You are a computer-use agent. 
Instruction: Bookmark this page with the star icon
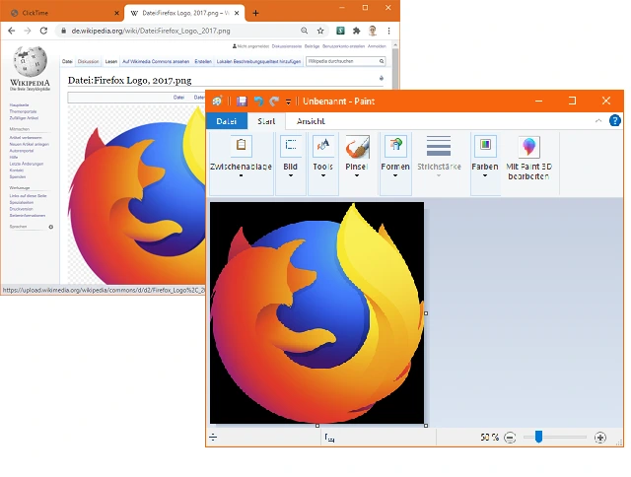(320, 31)
